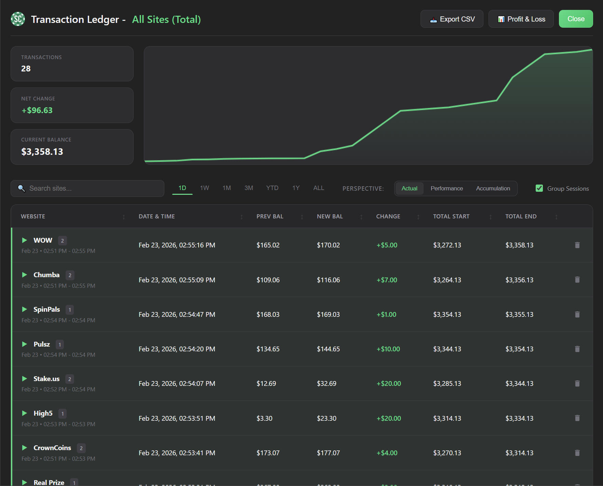
Task: Focus the Search sites field
Action: pyautogui.click(x=92, y=188)
